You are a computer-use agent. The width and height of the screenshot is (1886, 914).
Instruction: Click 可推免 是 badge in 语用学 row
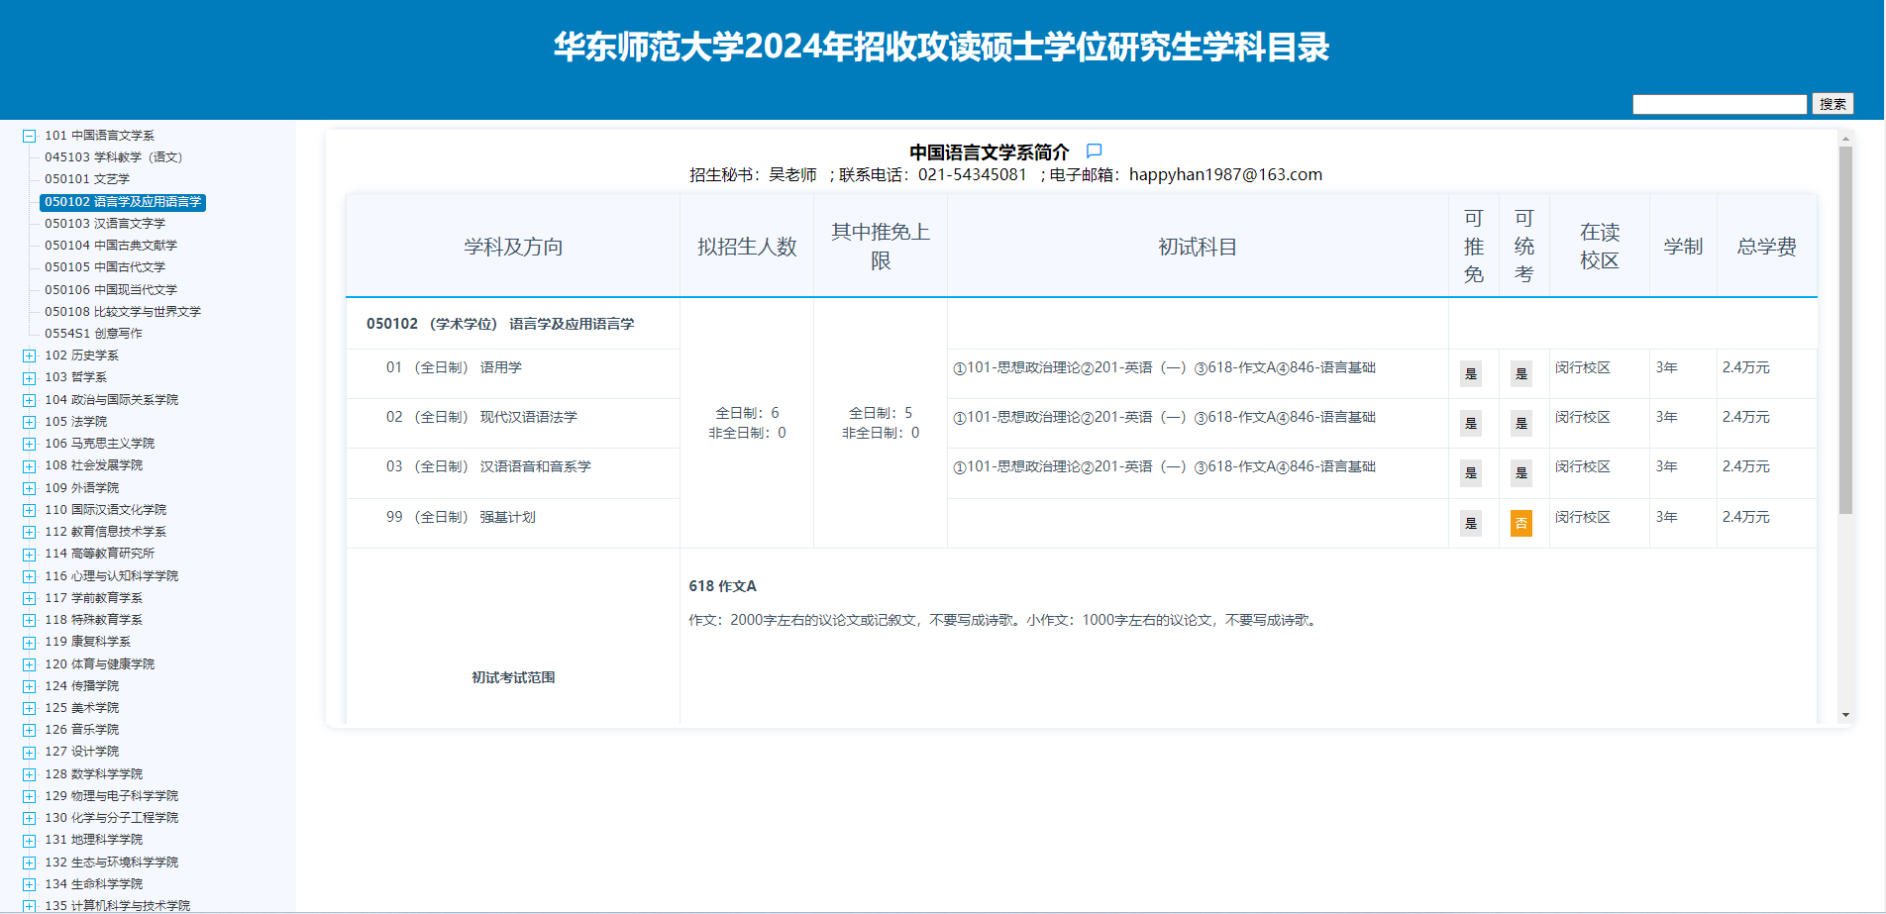pyautogui.click(x=1471, y=373)
